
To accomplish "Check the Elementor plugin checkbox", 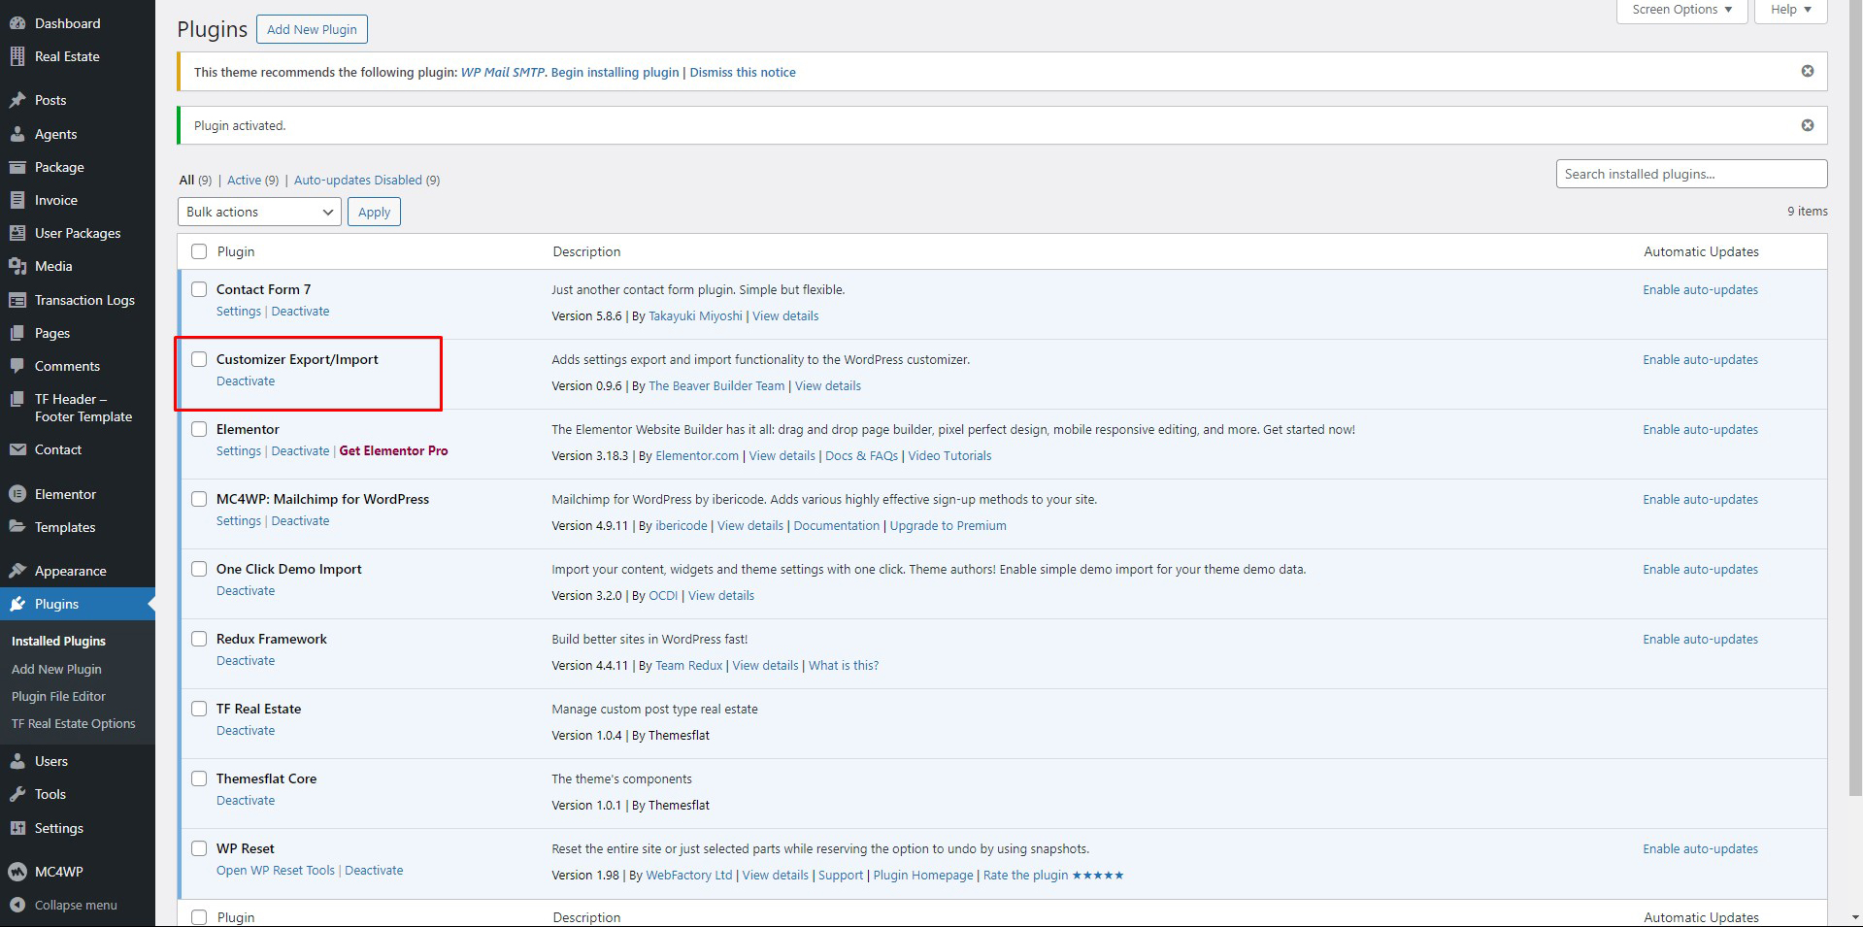I will 199,429.
